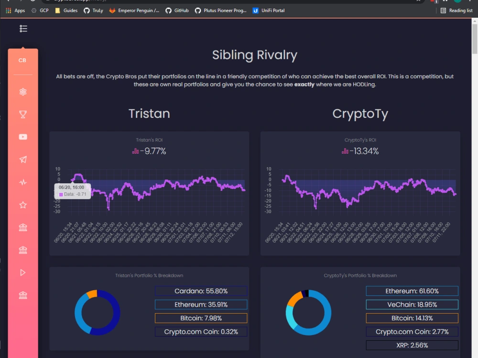Open the atom icon in the sidebar

coord(23,92)
